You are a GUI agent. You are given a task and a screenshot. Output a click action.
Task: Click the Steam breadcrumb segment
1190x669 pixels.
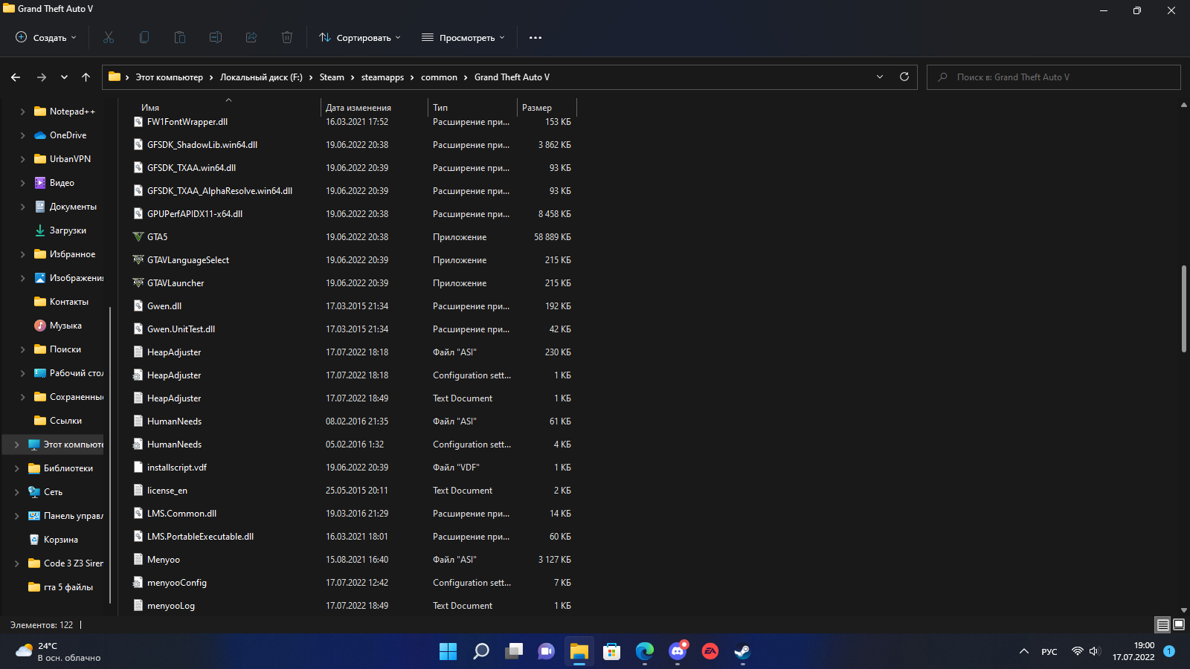click(x=332, y=77)
